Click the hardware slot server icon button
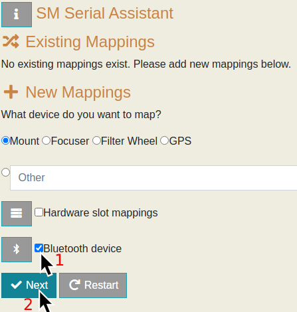Image resolution: width=297 pixels, height=312 pixels. [17, 214]
